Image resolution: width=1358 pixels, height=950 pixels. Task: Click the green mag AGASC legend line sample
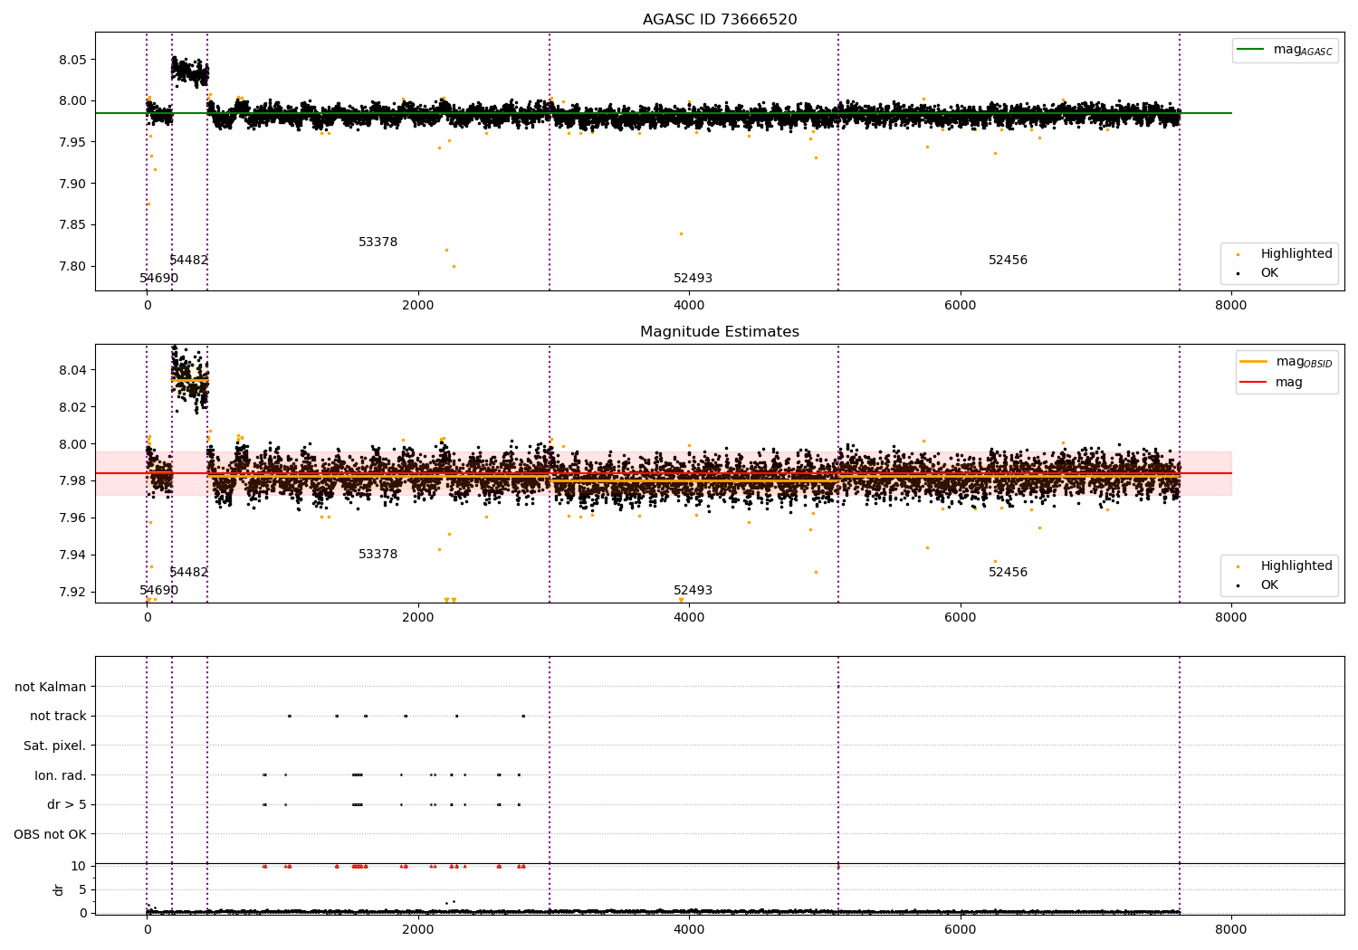click(x=1251, y=50)
